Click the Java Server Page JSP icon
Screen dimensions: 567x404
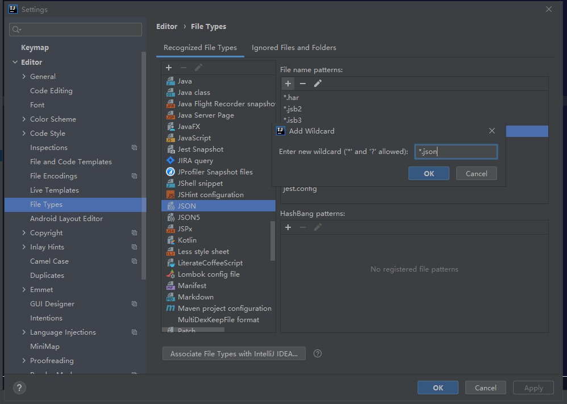[170, 115]
